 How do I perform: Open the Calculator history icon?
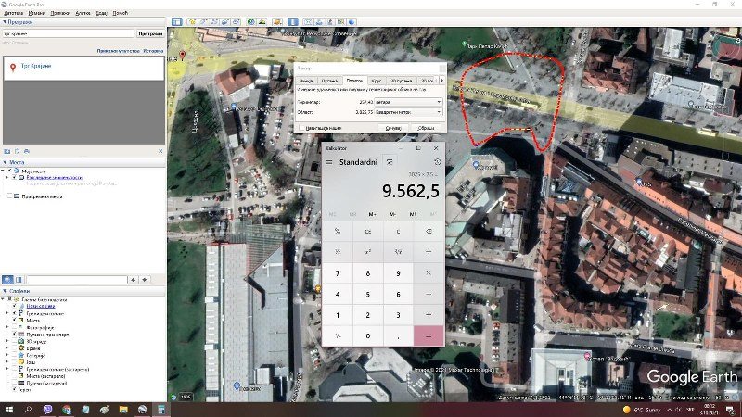pyautogui.click(x=437, y=162)
